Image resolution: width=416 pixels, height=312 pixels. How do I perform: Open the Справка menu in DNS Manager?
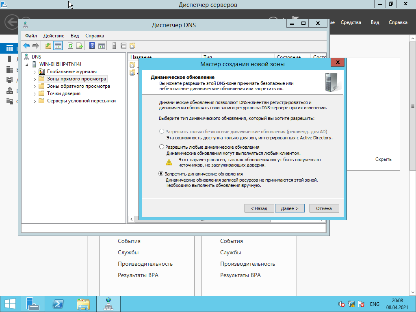coord(94,36)
